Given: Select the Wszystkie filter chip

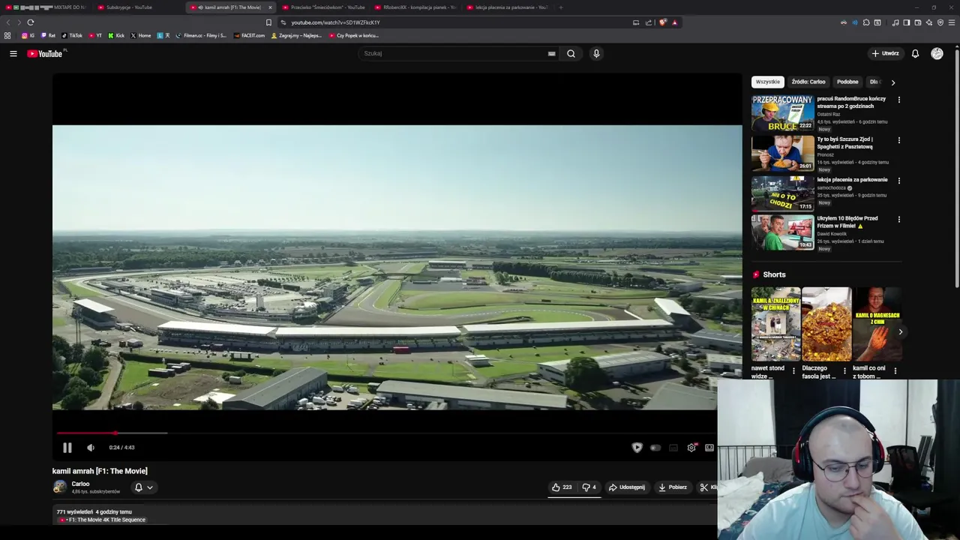Looking at the screenshot, I should pyautogui.click(x=767, y=82).
